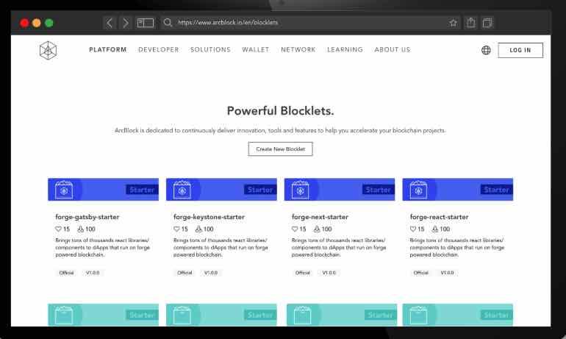Open the language globe icon
Image resolution: width=566 pixels, height=339 pixels.
coord(486,50)
